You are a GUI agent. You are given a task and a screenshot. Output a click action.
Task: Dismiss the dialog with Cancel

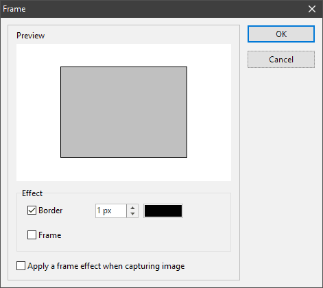(x=281, y=60)
